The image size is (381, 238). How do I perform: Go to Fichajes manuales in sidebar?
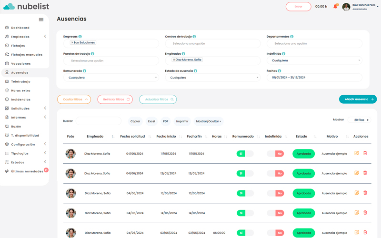27,55
